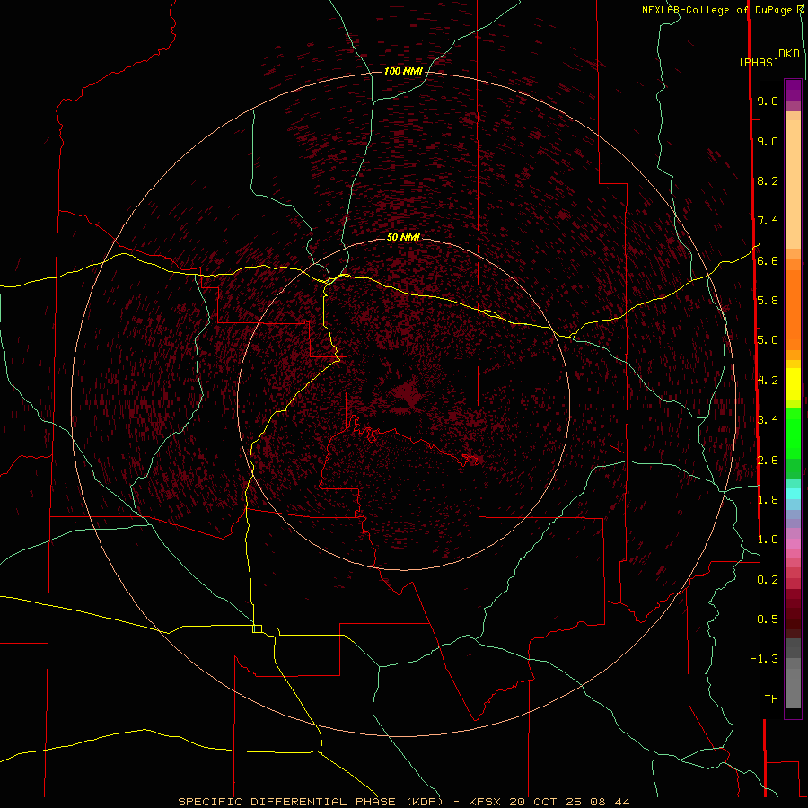
Task: Select the 8.2 legend value
Action: 768,180
